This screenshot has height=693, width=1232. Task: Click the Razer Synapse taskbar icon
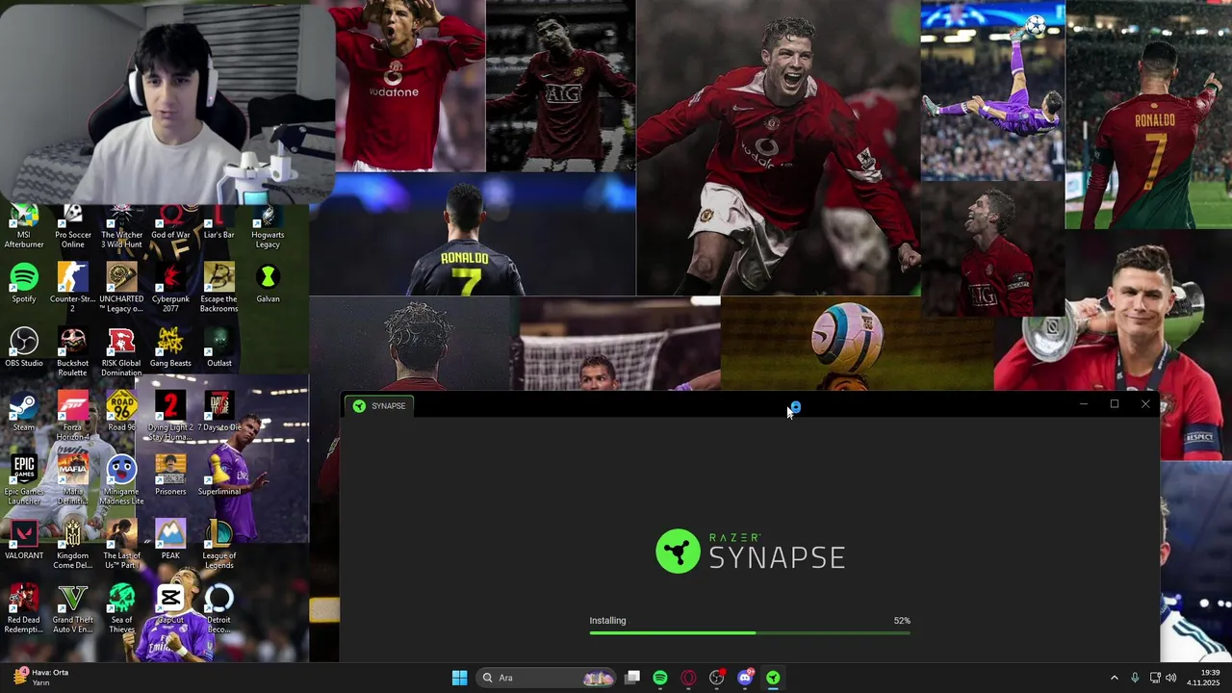point(773,678)
